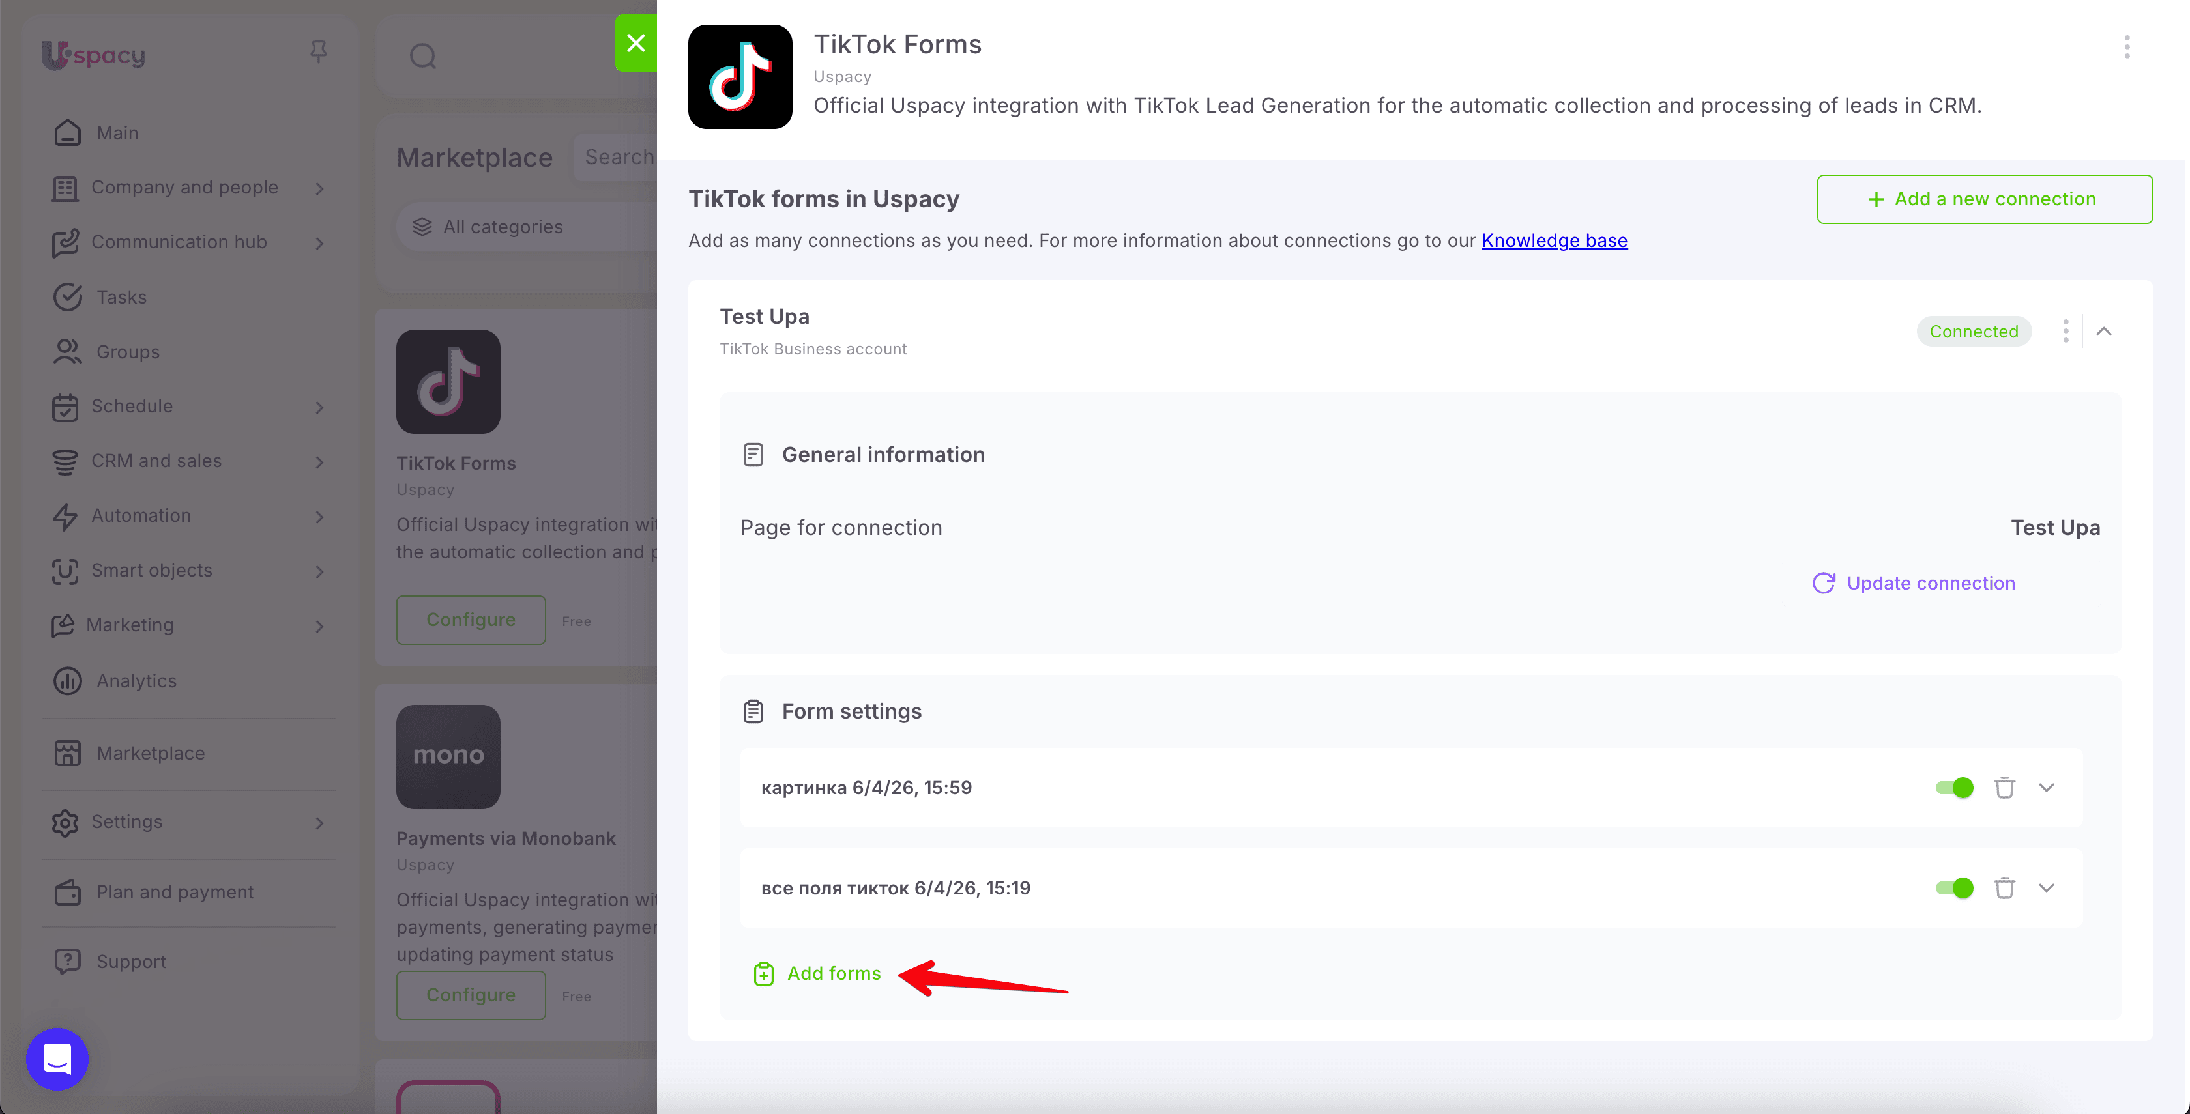Pin the sidebar with the pin icon

319,52
